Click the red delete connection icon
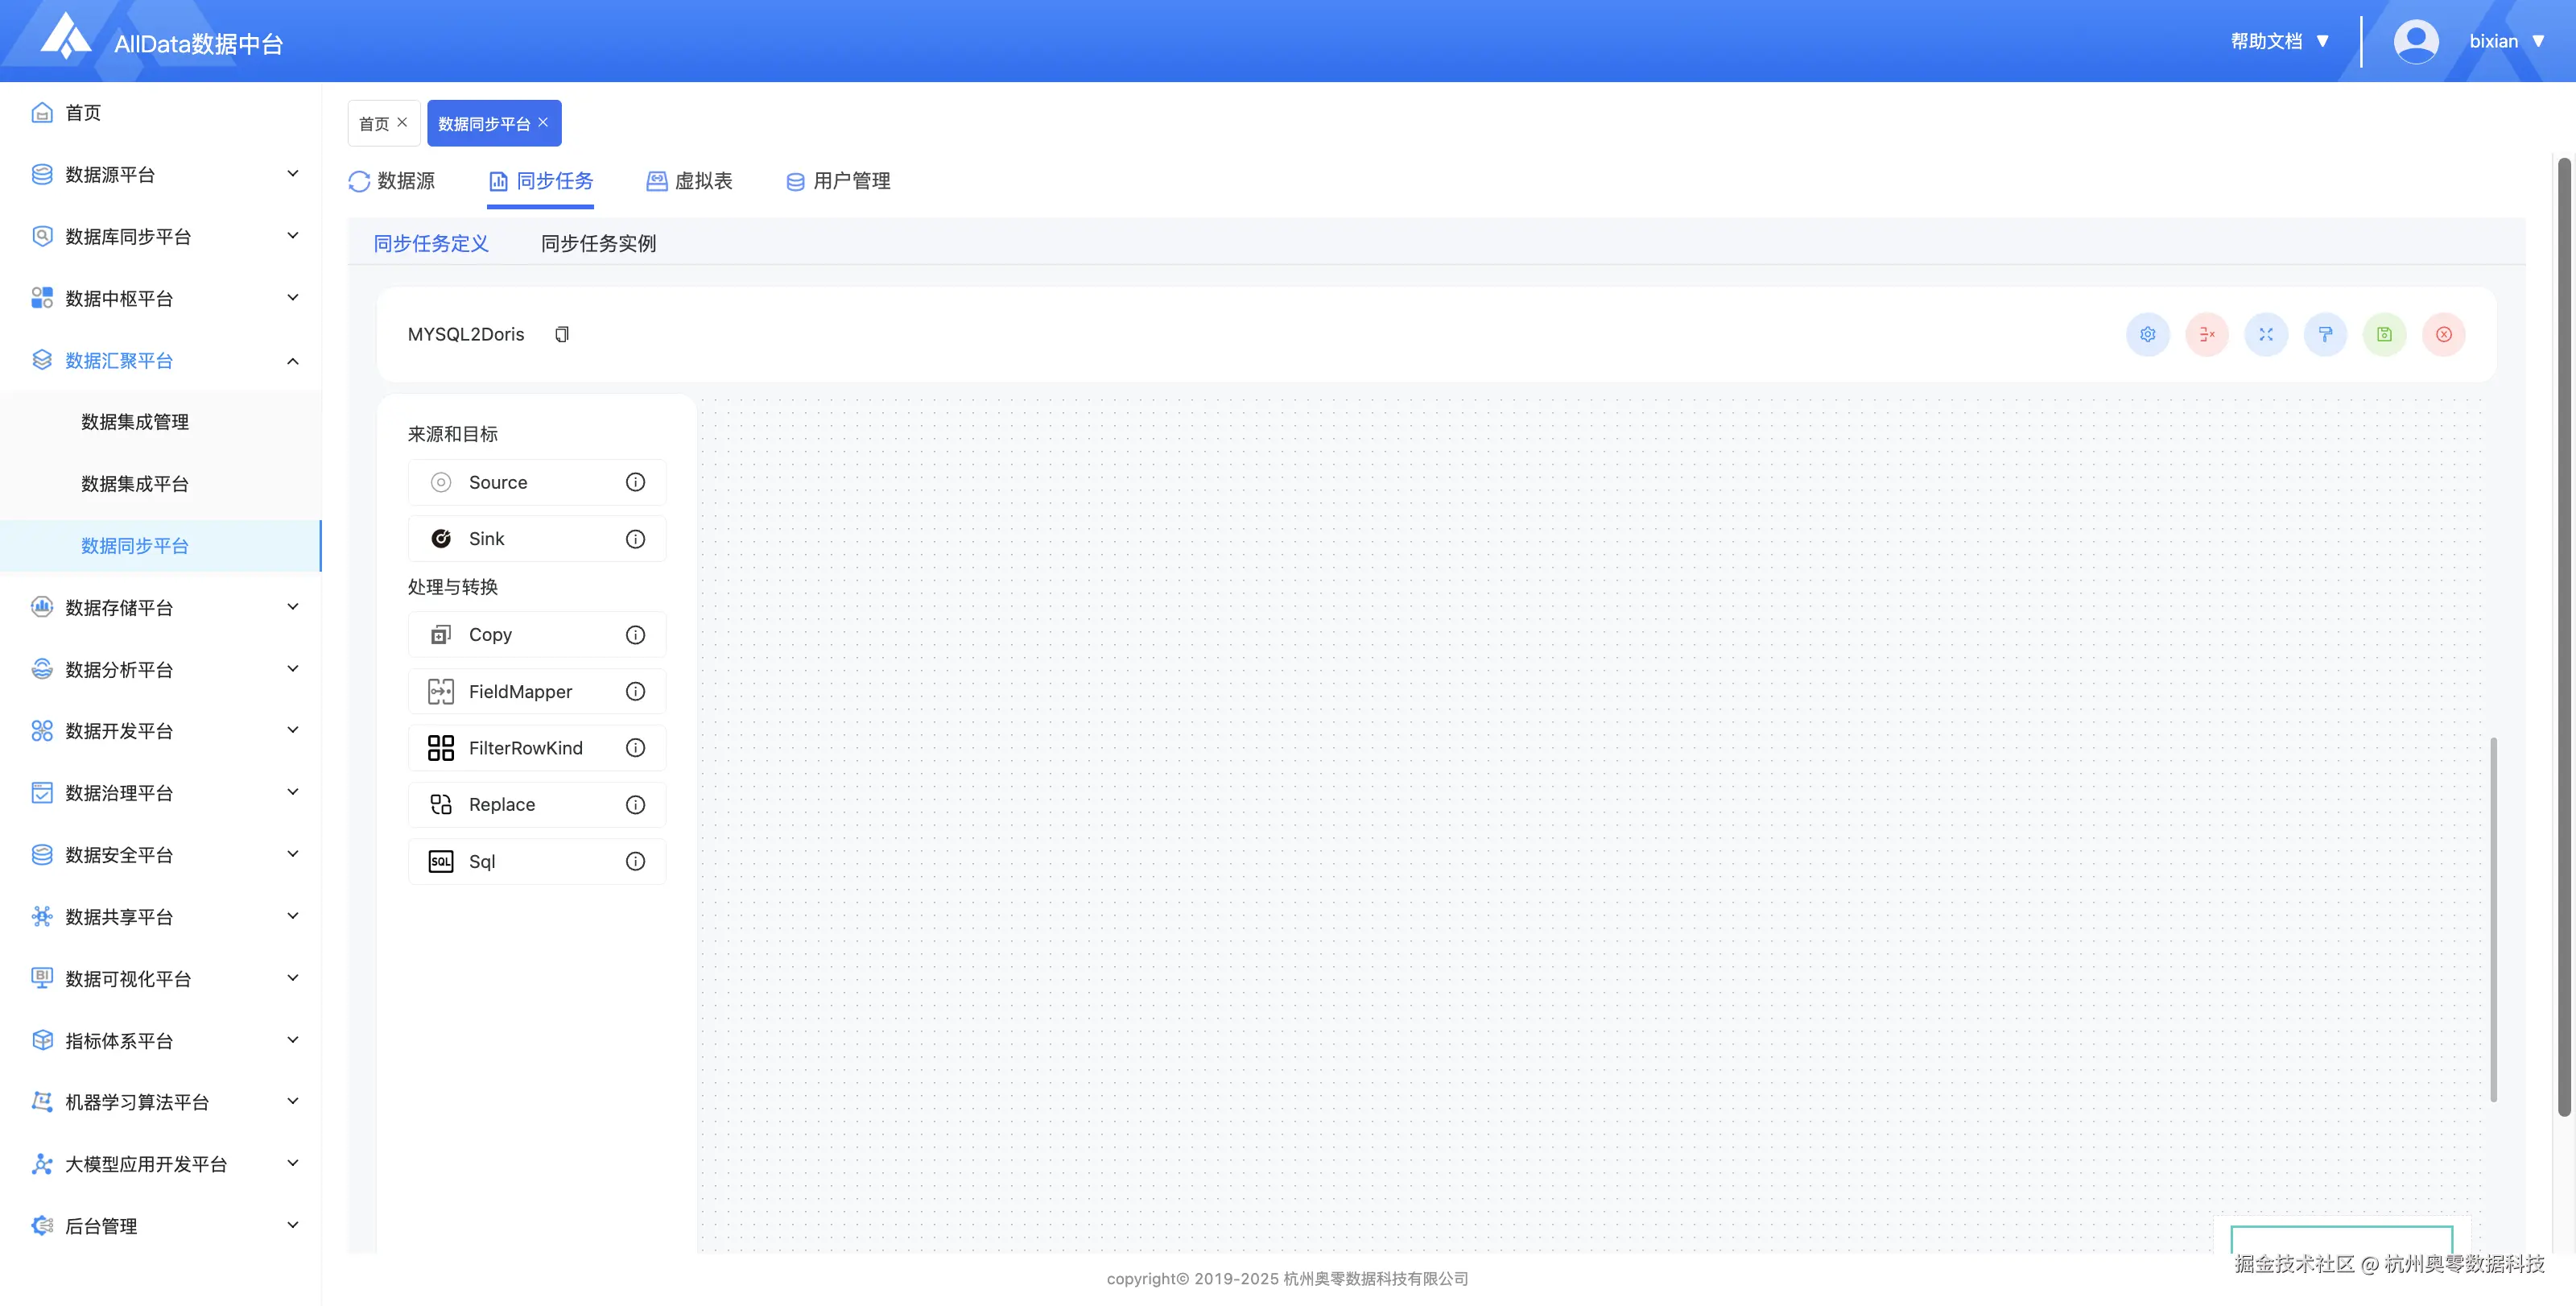2576x1306 pixels. click(x=2206, y=334)
